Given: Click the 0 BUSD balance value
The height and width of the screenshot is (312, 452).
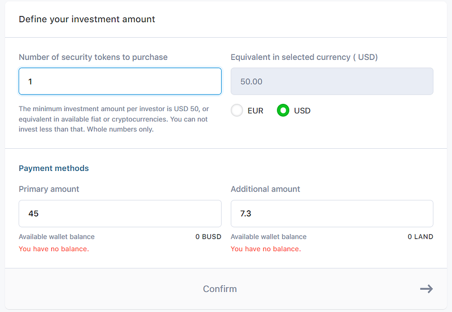Looking at the screenshot, I should coord(208,237).
